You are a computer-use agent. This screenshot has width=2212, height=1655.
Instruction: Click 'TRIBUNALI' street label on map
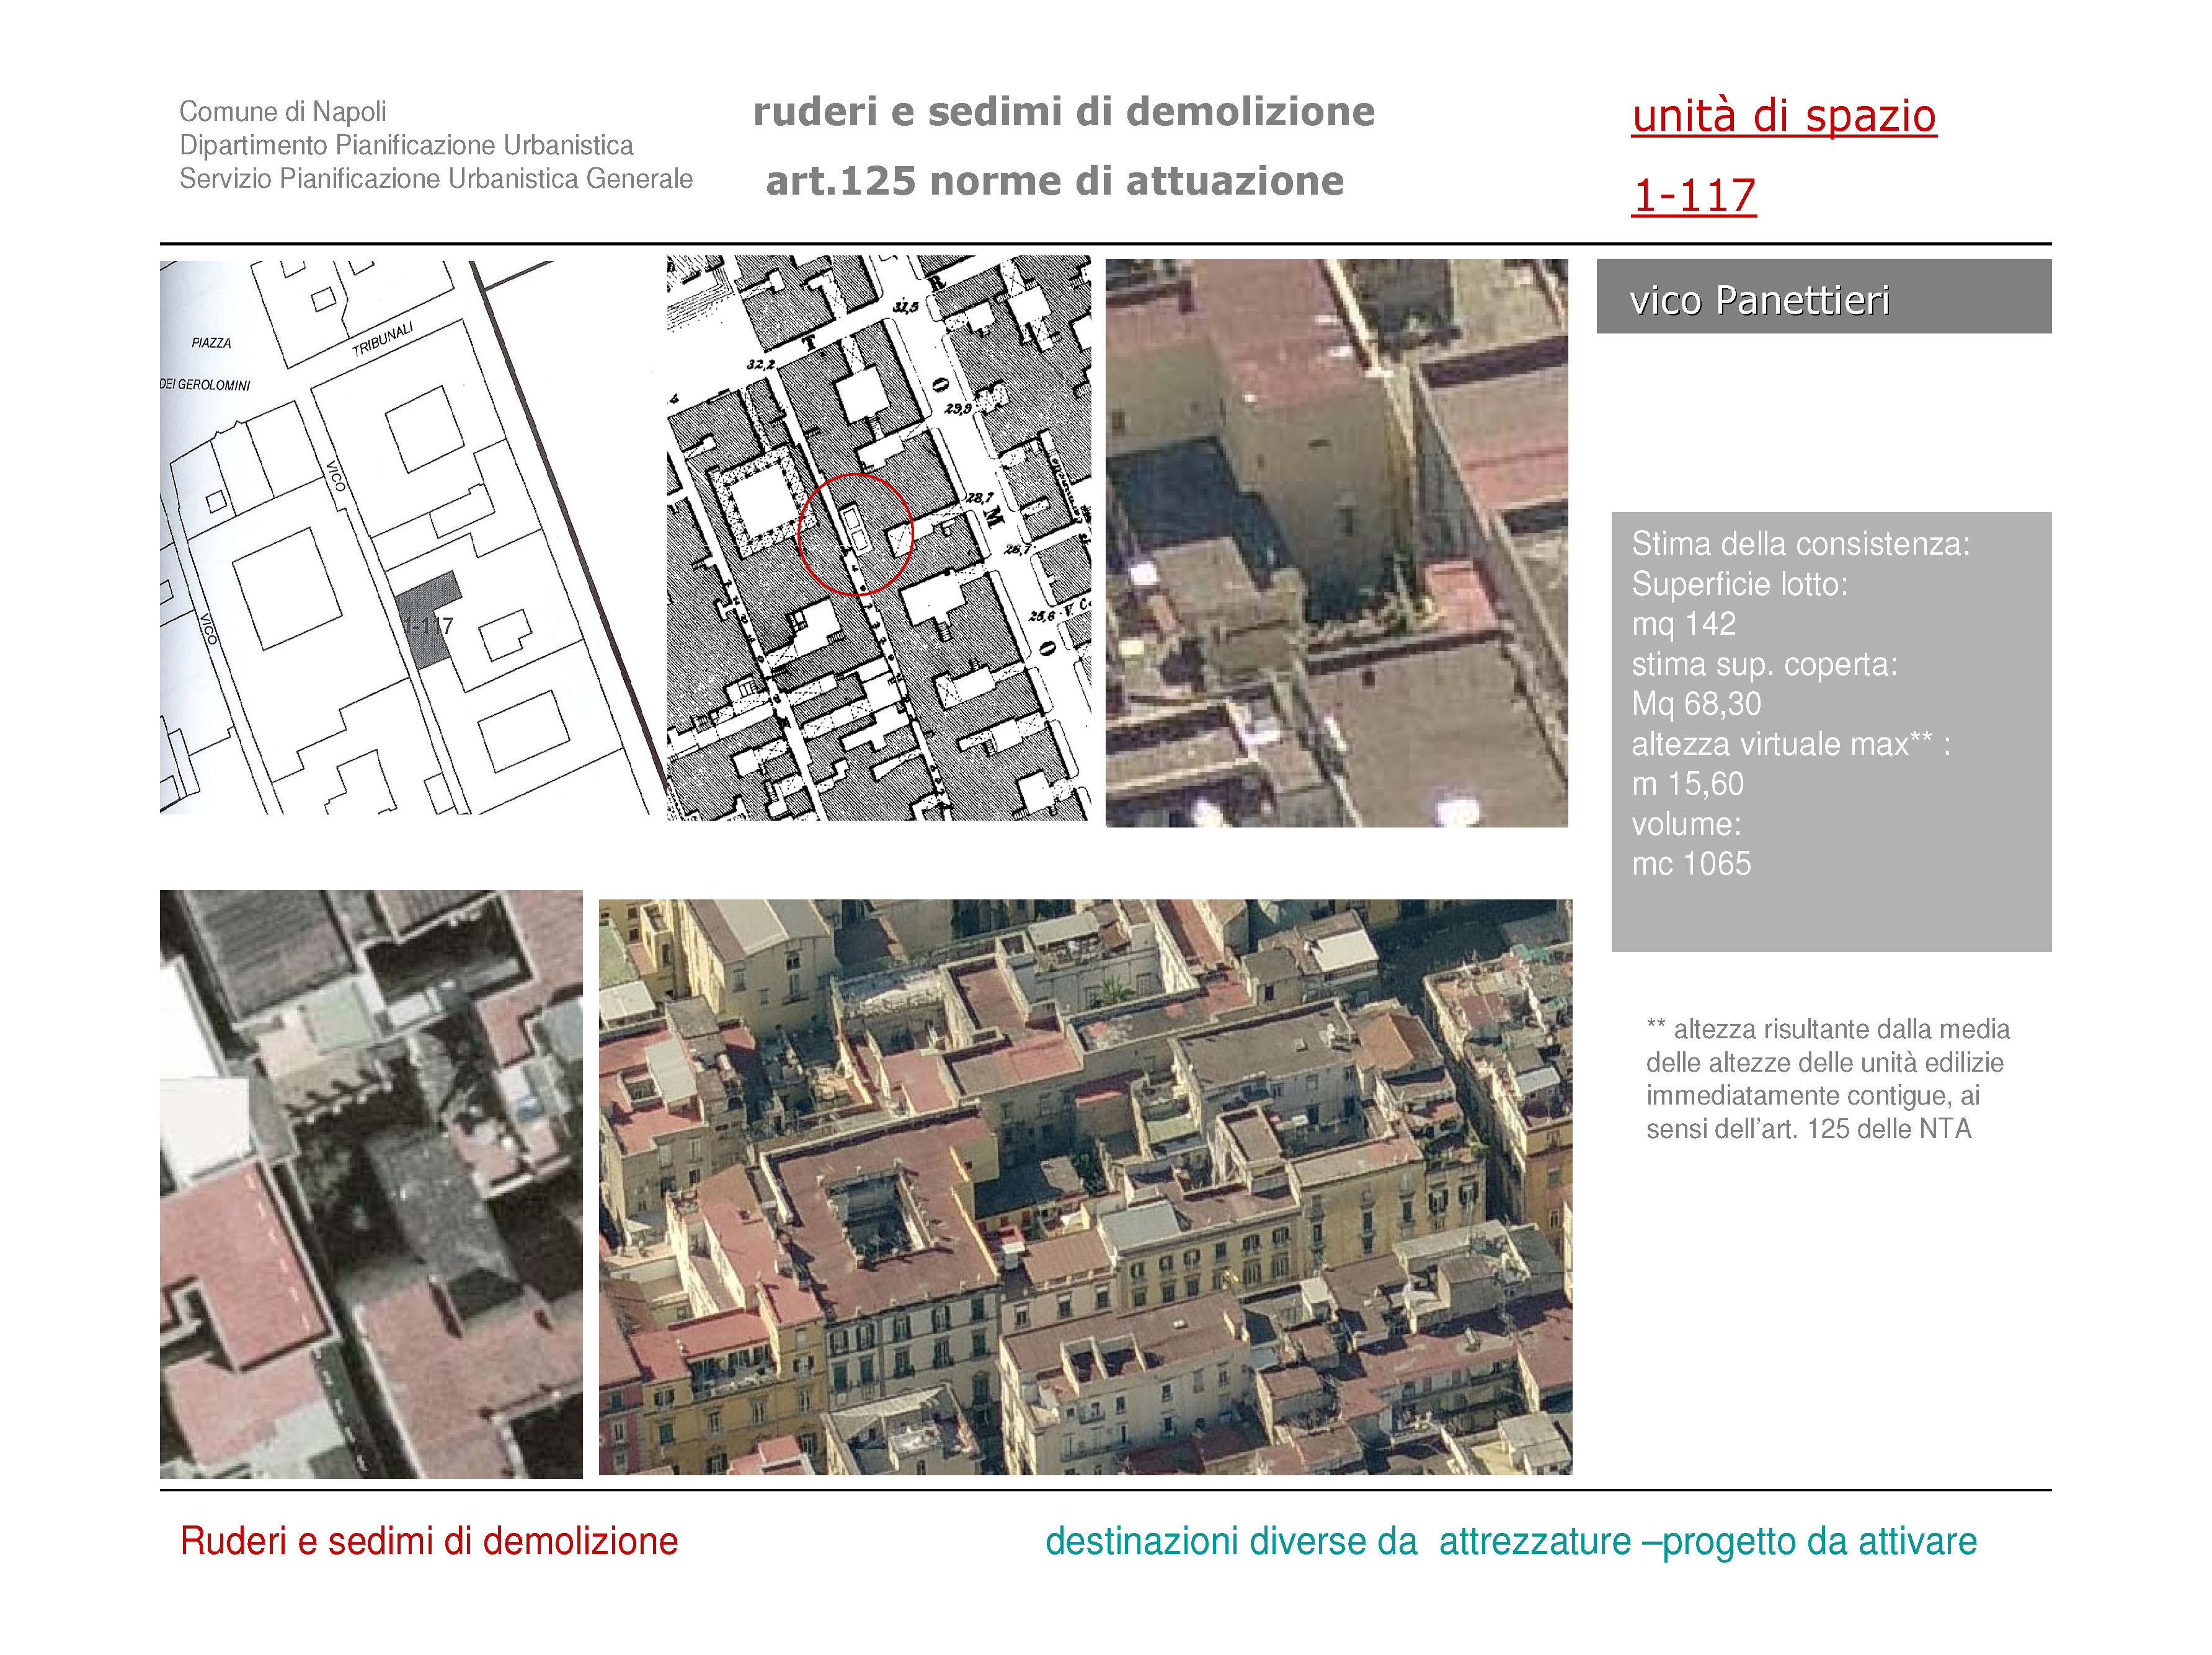tap(383, 339)
